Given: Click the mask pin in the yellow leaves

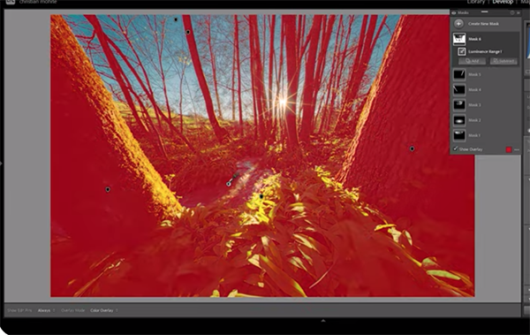Looking at the screenshot, I should pos(261,196).
